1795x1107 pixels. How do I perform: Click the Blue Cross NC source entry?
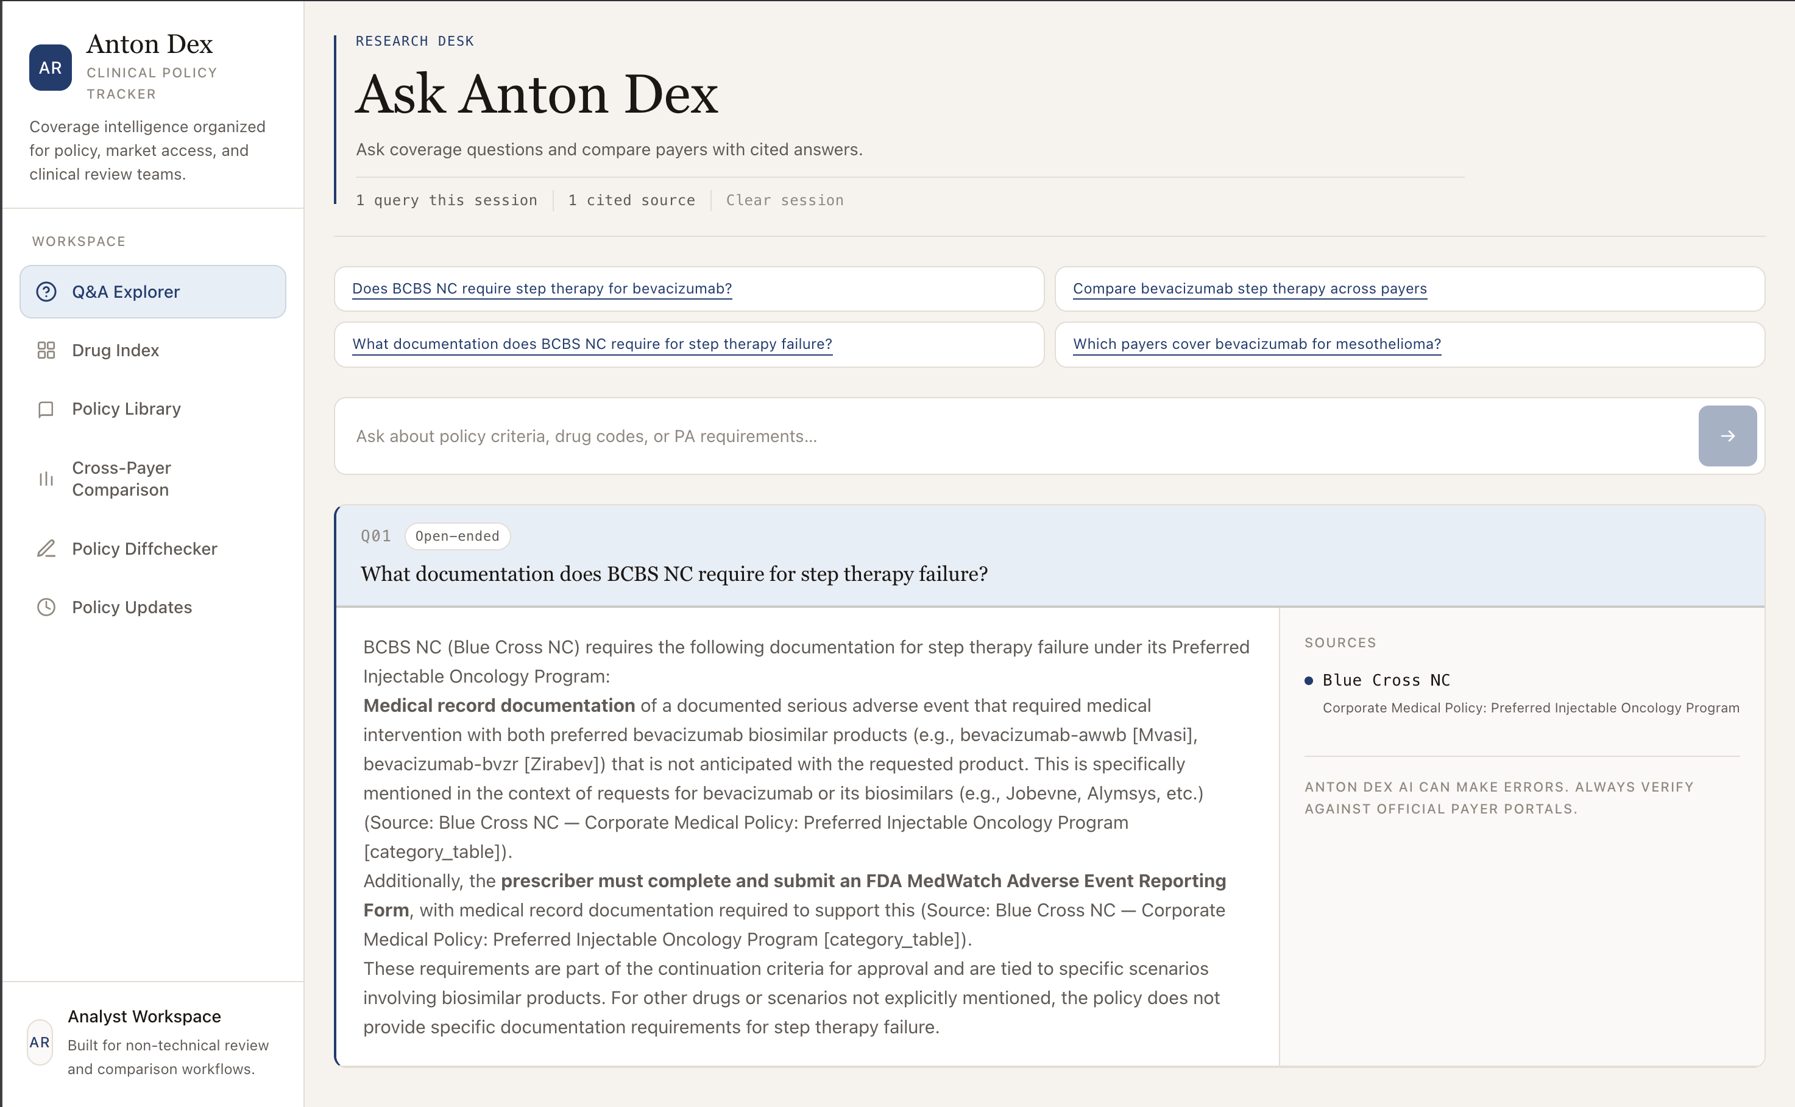point(1386,680)
